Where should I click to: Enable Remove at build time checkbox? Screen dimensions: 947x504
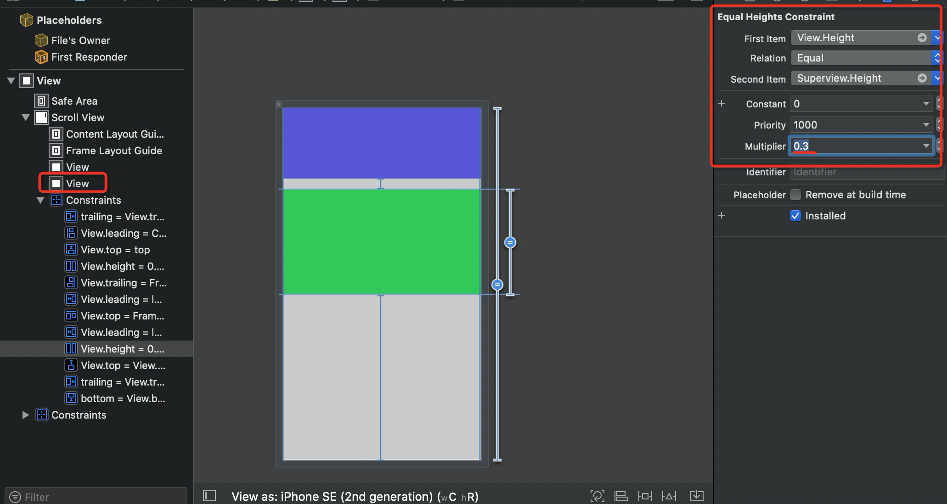click(x=795, y=195)
